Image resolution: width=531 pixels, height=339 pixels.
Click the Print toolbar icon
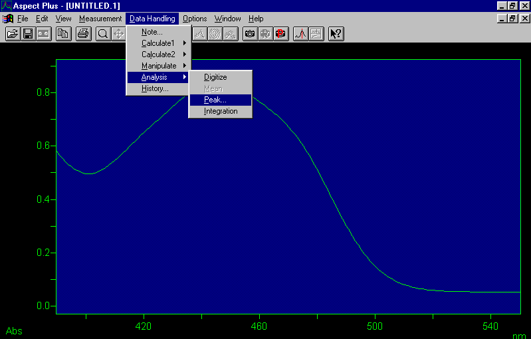(83, 33)
